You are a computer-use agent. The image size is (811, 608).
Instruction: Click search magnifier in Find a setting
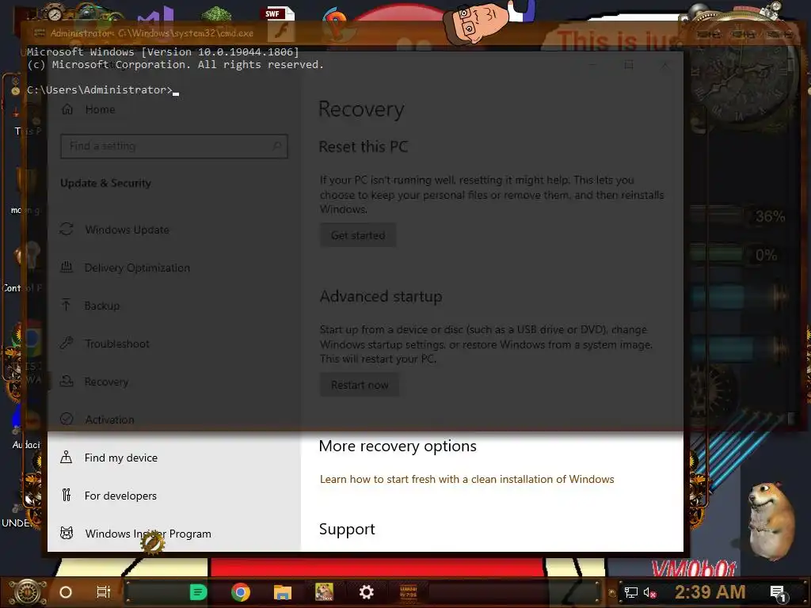coord(276,146)
